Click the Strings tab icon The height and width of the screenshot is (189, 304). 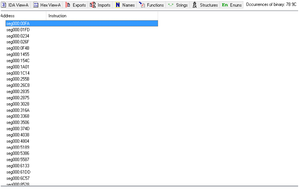(x=171, y=5)
